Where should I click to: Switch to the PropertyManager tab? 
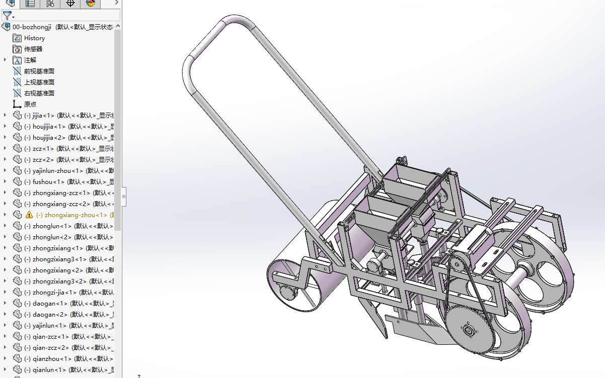(30, 4)
